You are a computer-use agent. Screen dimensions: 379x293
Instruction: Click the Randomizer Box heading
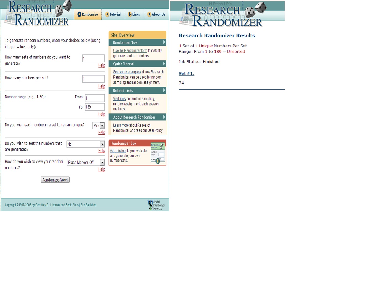click(x=124, y=143)
